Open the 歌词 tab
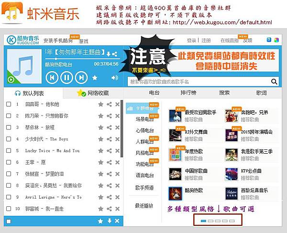Screen dimensions: 287x233 [261, 93]
